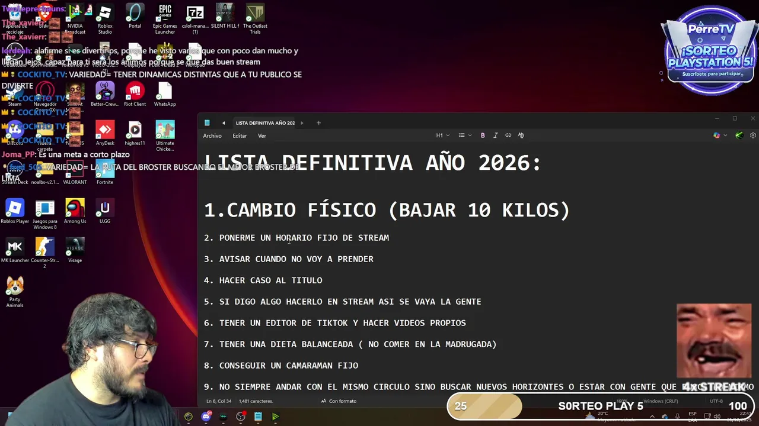Launch Among Us from desktop

(75, 212)
